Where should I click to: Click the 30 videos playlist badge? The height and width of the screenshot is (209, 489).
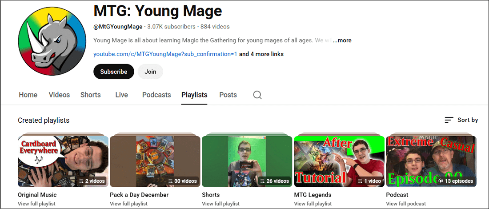(182, 181)
